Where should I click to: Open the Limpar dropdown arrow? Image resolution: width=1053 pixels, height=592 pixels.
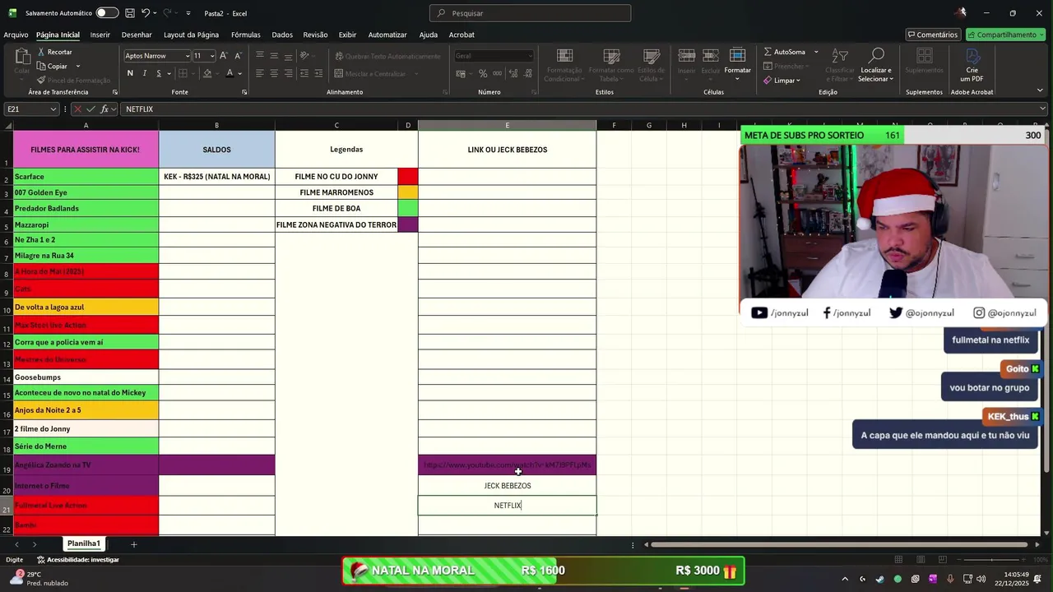pos(798,81)
